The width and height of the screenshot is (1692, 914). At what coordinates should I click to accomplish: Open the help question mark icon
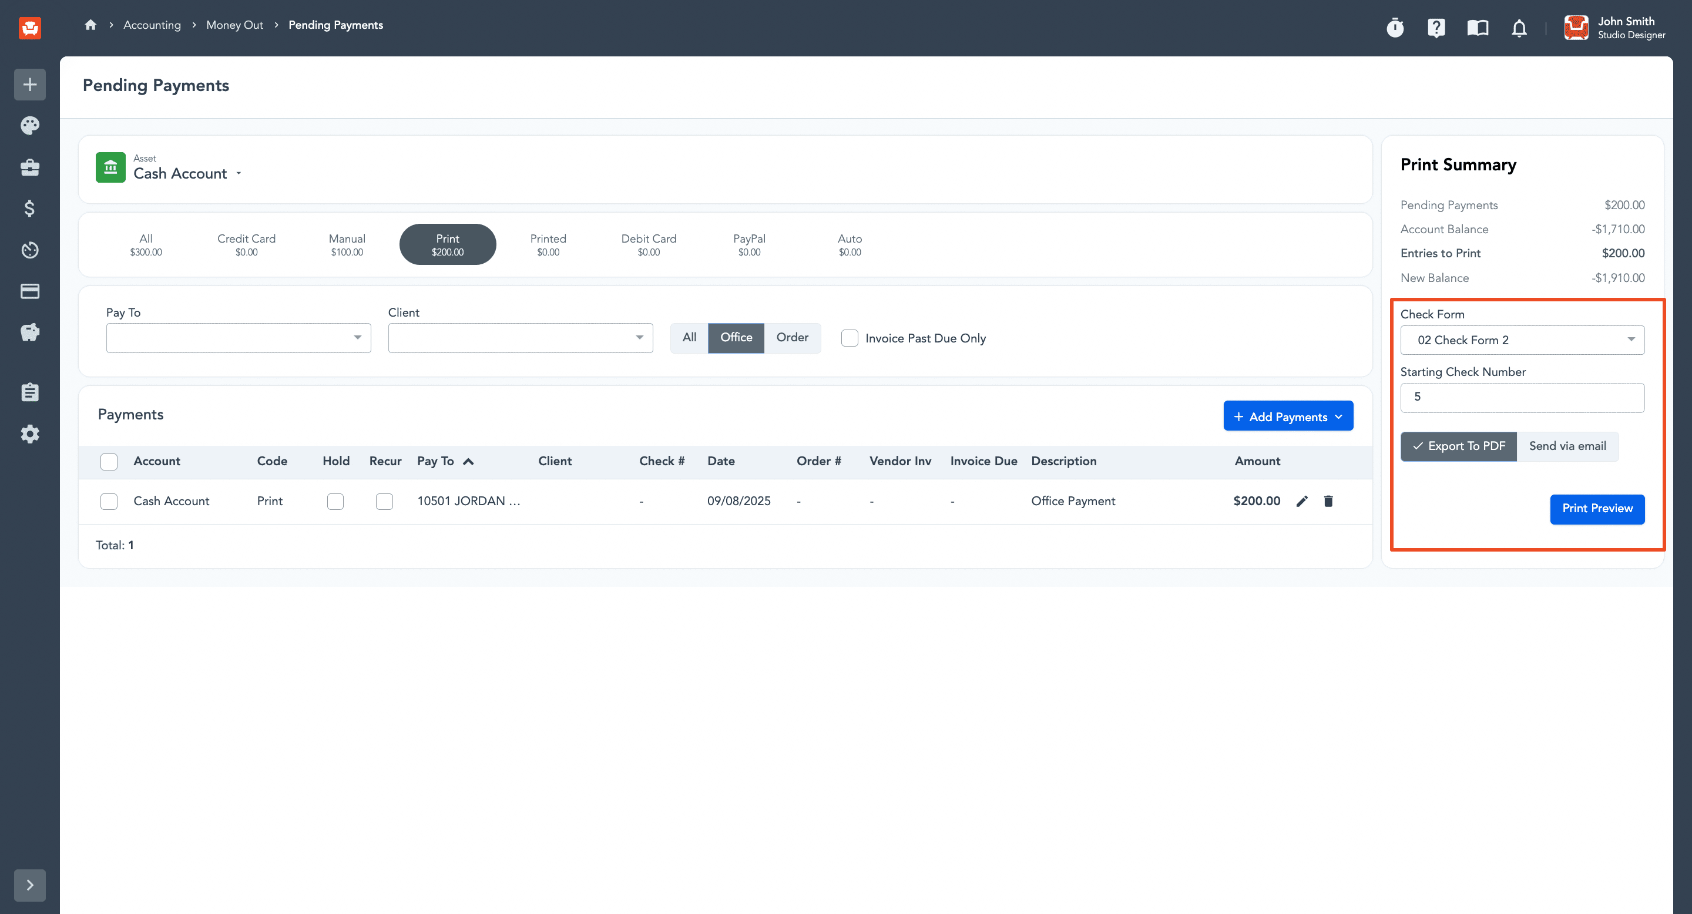[1436, 28]
